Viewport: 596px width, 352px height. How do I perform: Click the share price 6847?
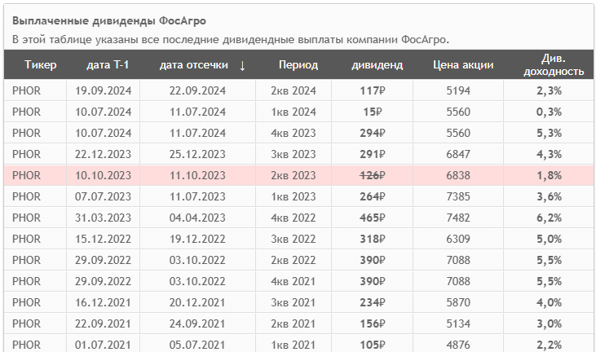(458, 154)
